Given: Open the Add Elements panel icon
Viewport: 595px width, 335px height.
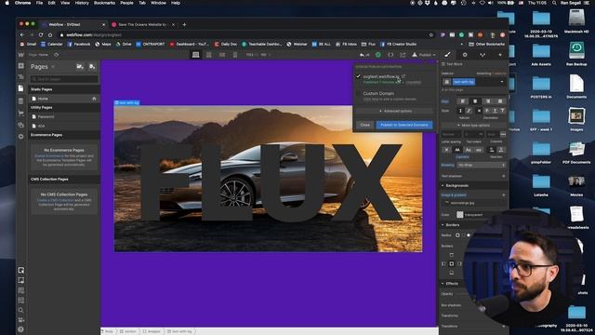Looking at the screenshot, I should click(x=21, y=66).
